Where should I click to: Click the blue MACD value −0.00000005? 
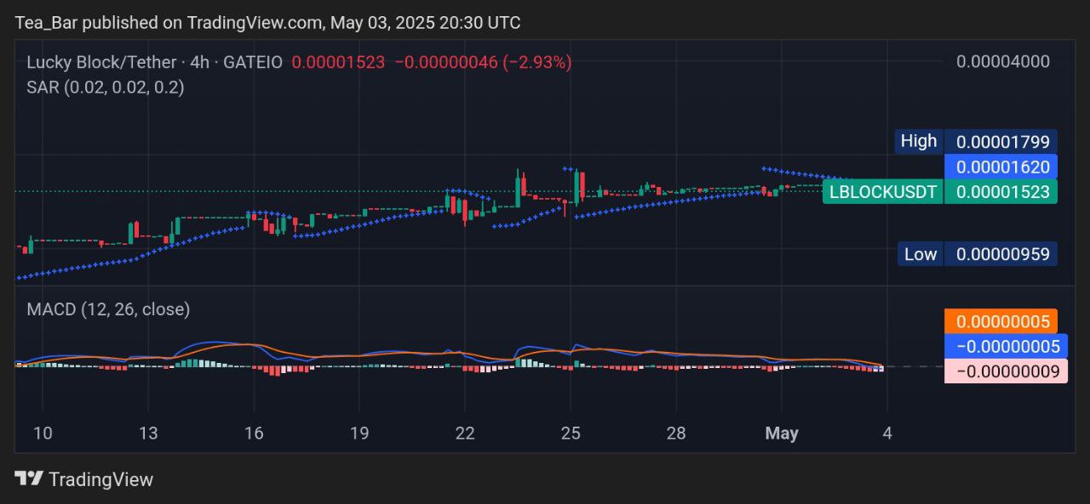1007,346
